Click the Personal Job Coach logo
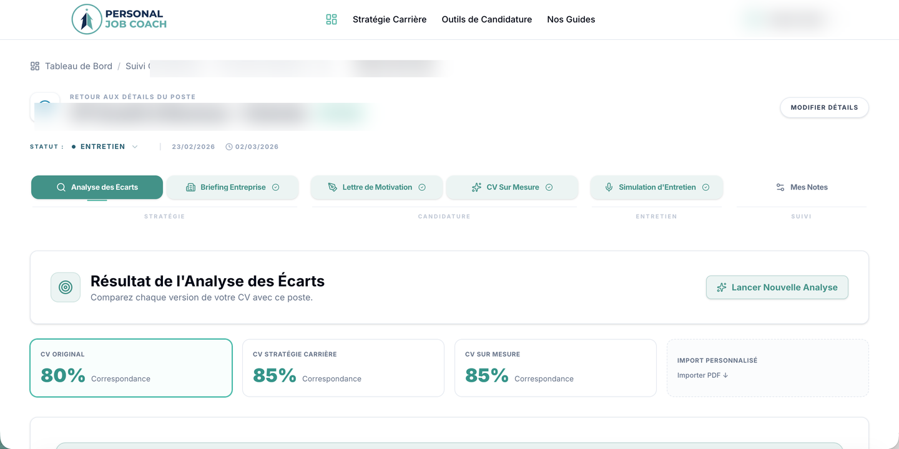The height and width of the screenshot is (449, 899). (119, 19)
